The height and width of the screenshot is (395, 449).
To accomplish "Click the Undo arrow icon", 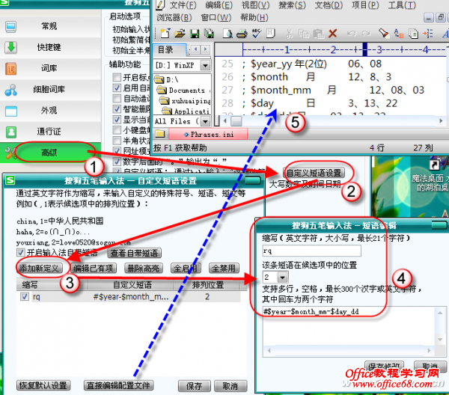I will pyautogui.click(x=352, y=34).
